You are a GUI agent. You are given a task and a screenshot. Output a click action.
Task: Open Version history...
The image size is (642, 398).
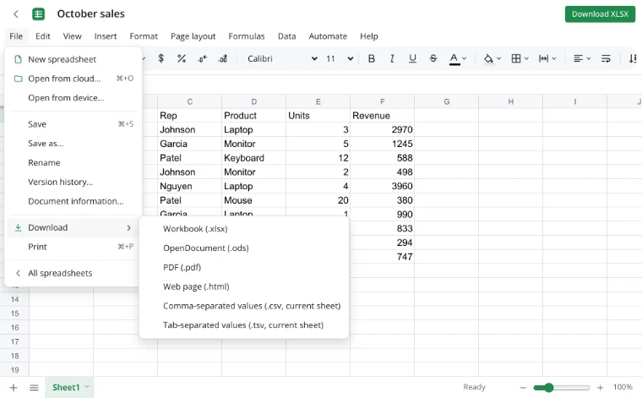tap(73, 182)
